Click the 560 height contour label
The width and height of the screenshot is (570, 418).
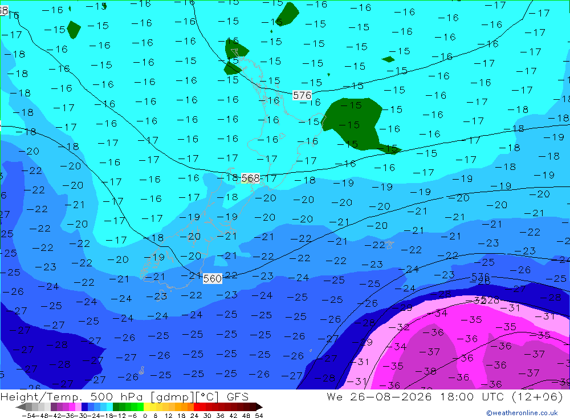tap(212, 279)
